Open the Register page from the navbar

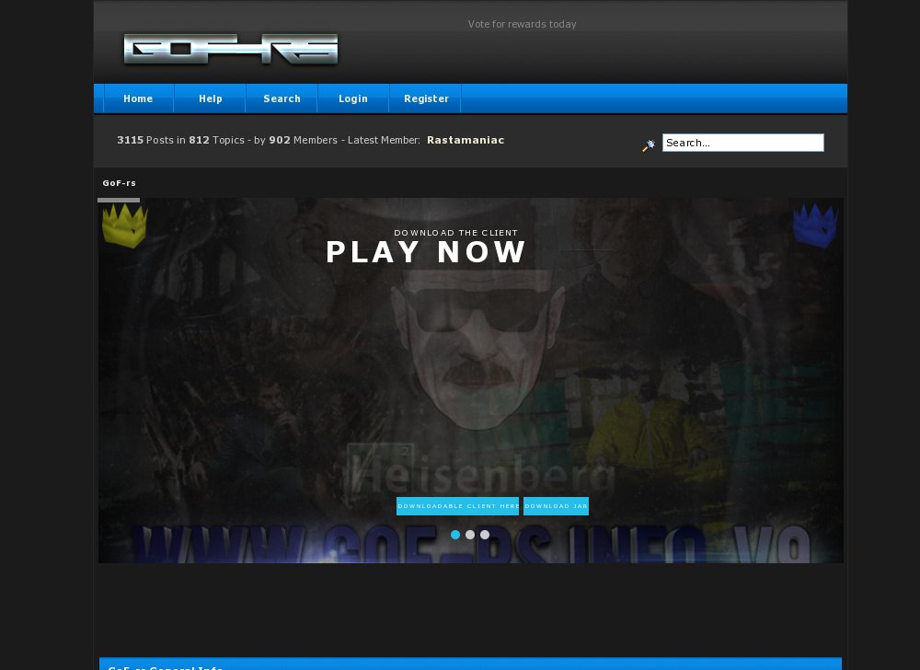click(x=426, y=98)
